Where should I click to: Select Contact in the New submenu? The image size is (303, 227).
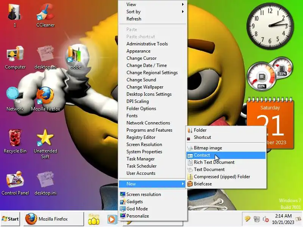click(x=226, y=155)
